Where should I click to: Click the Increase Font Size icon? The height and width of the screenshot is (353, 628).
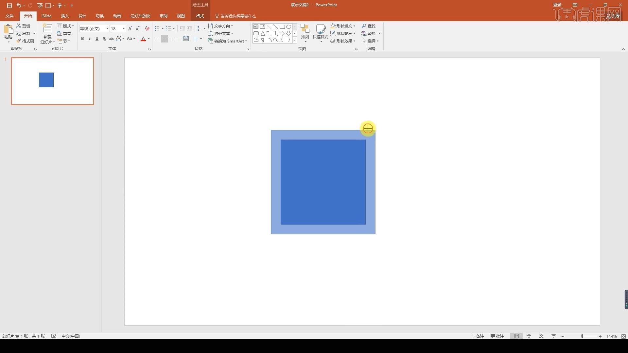130,28
